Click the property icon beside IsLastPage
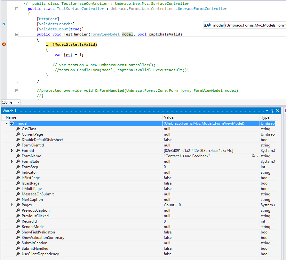The width and height of the screenshot is (286, 260). tap(18, 183)
